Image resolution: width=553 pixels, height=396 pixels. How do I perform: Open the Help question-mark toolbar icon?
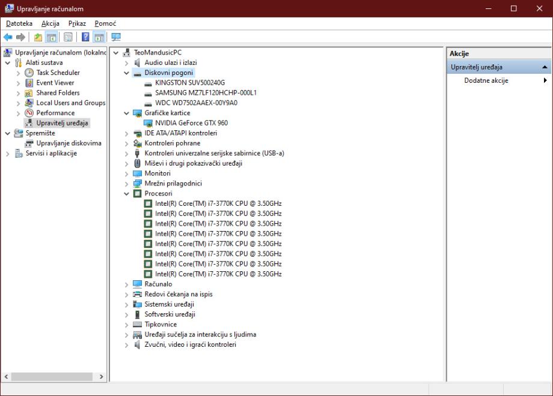tap(85, 37)
